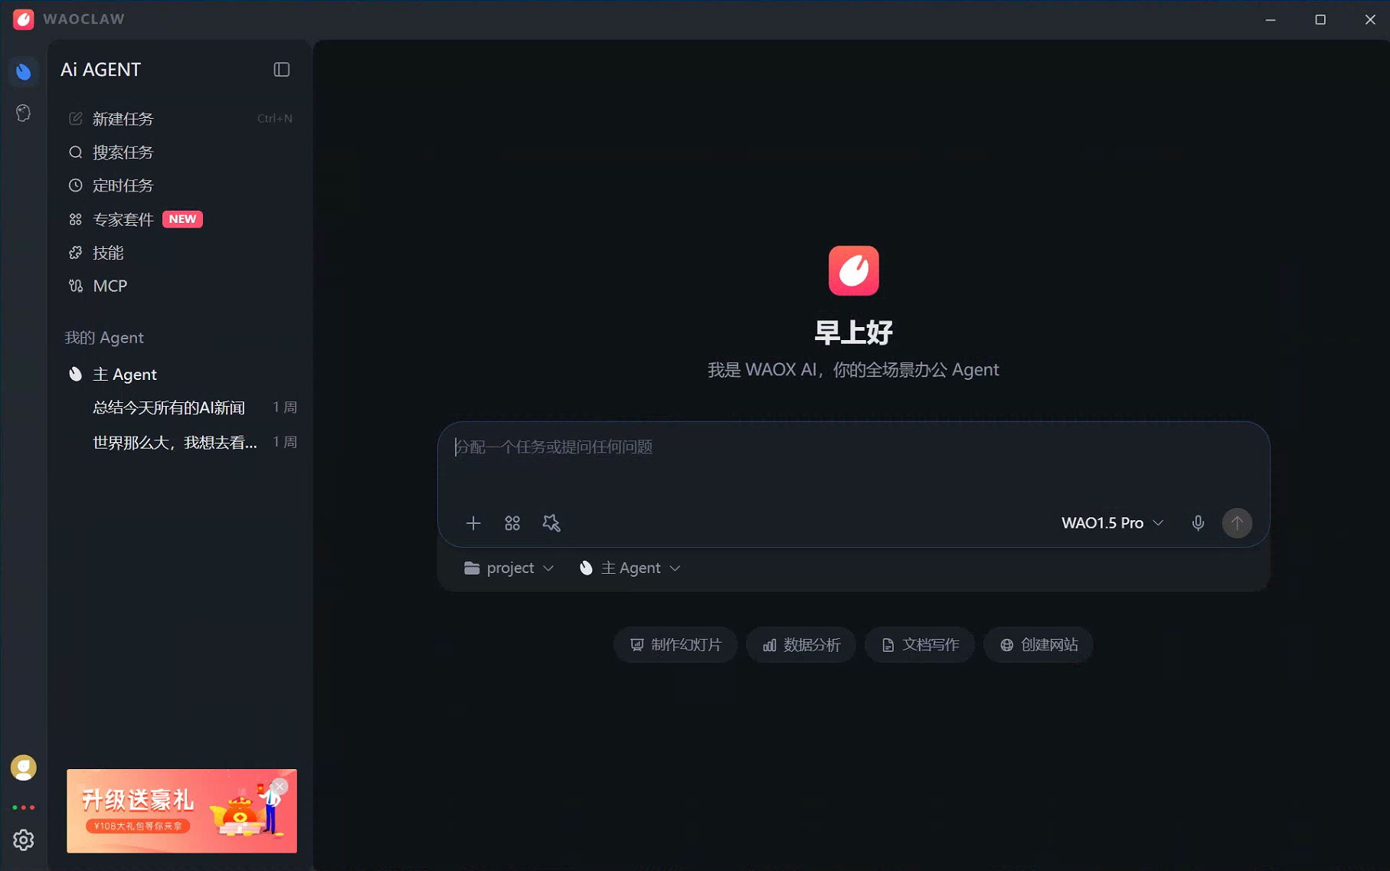The image size is (1390, 871).
Task: Maximize the WAOCLAW window
Action: [x=1320, y=20]
